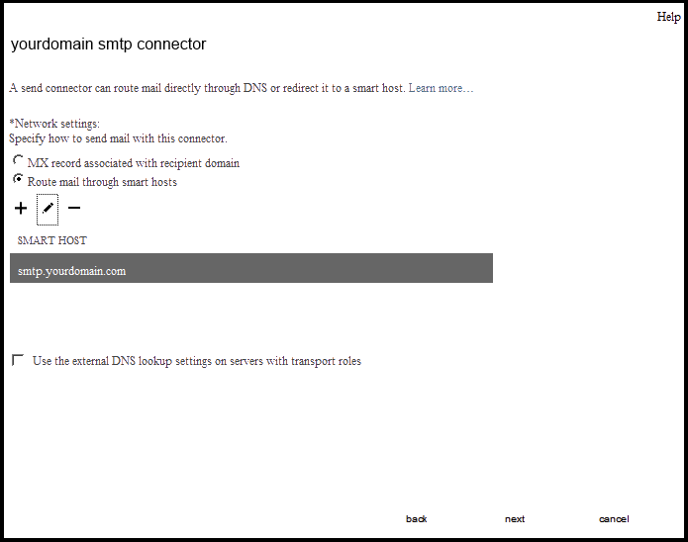Add a new smart host with plus icon
Image resolution: width=688 pixels, height=542 pixels.
(x=21, y=208)
